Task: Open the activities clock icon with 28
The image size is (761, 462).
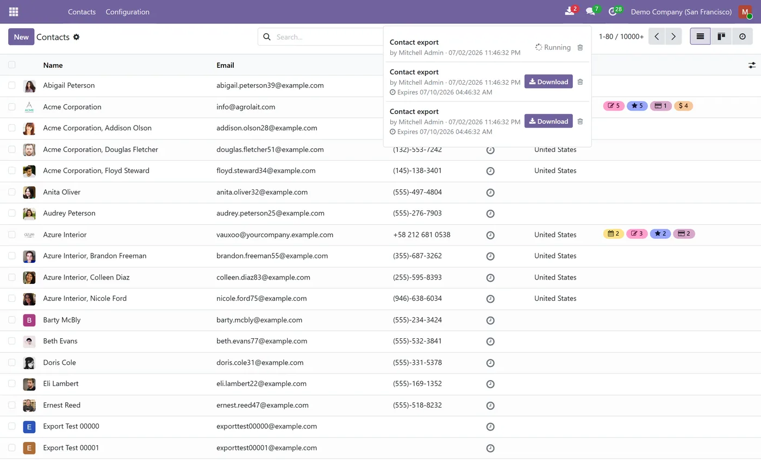Action: pyautogui.click(x=613, y=11)
